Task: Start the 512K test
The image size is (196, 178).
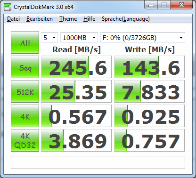Action: [x=25, y=91]
